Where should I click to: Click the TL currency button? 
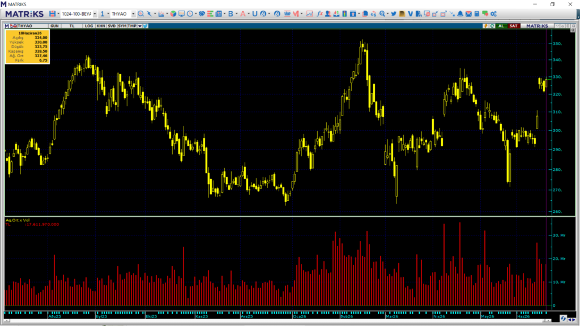(x=72, y=26)
